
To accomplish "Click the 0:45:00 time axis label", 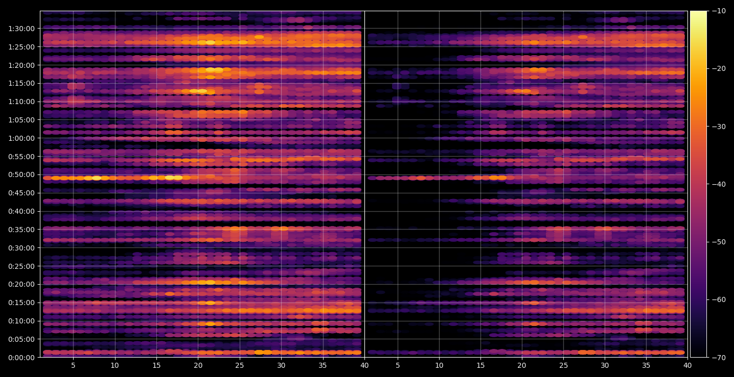I will pos(21,193).
